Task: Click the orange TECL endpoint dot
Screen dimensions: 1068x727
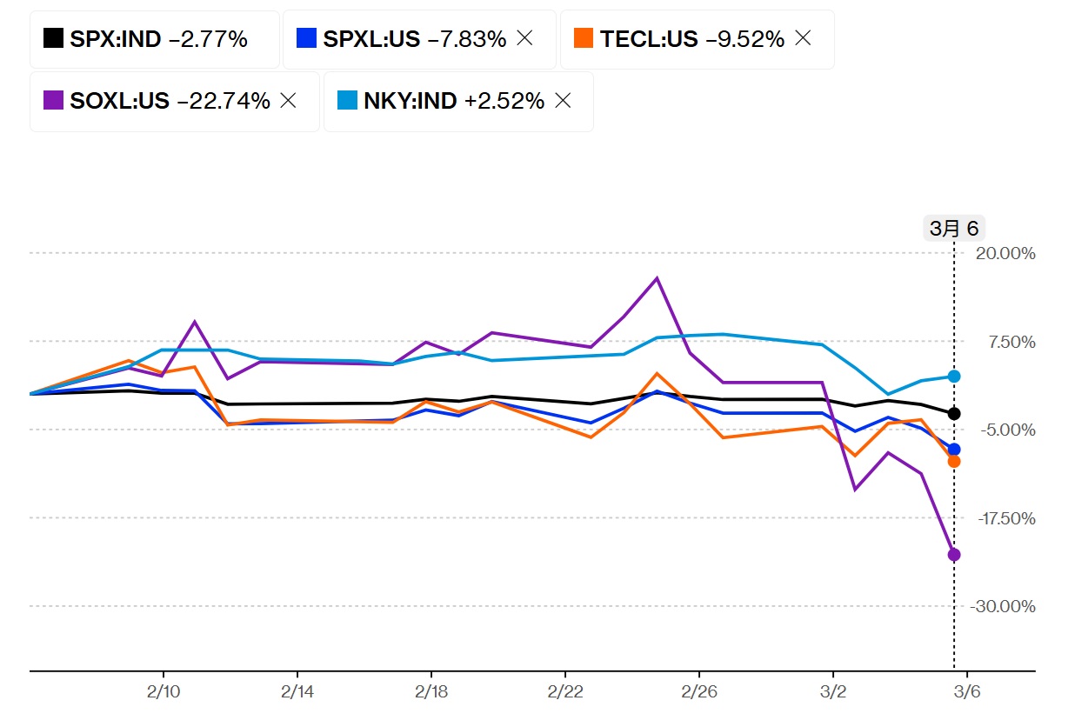Action: point(954,461)
